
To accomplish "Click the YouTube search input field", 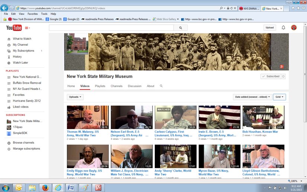I will [x=111, y=28].
